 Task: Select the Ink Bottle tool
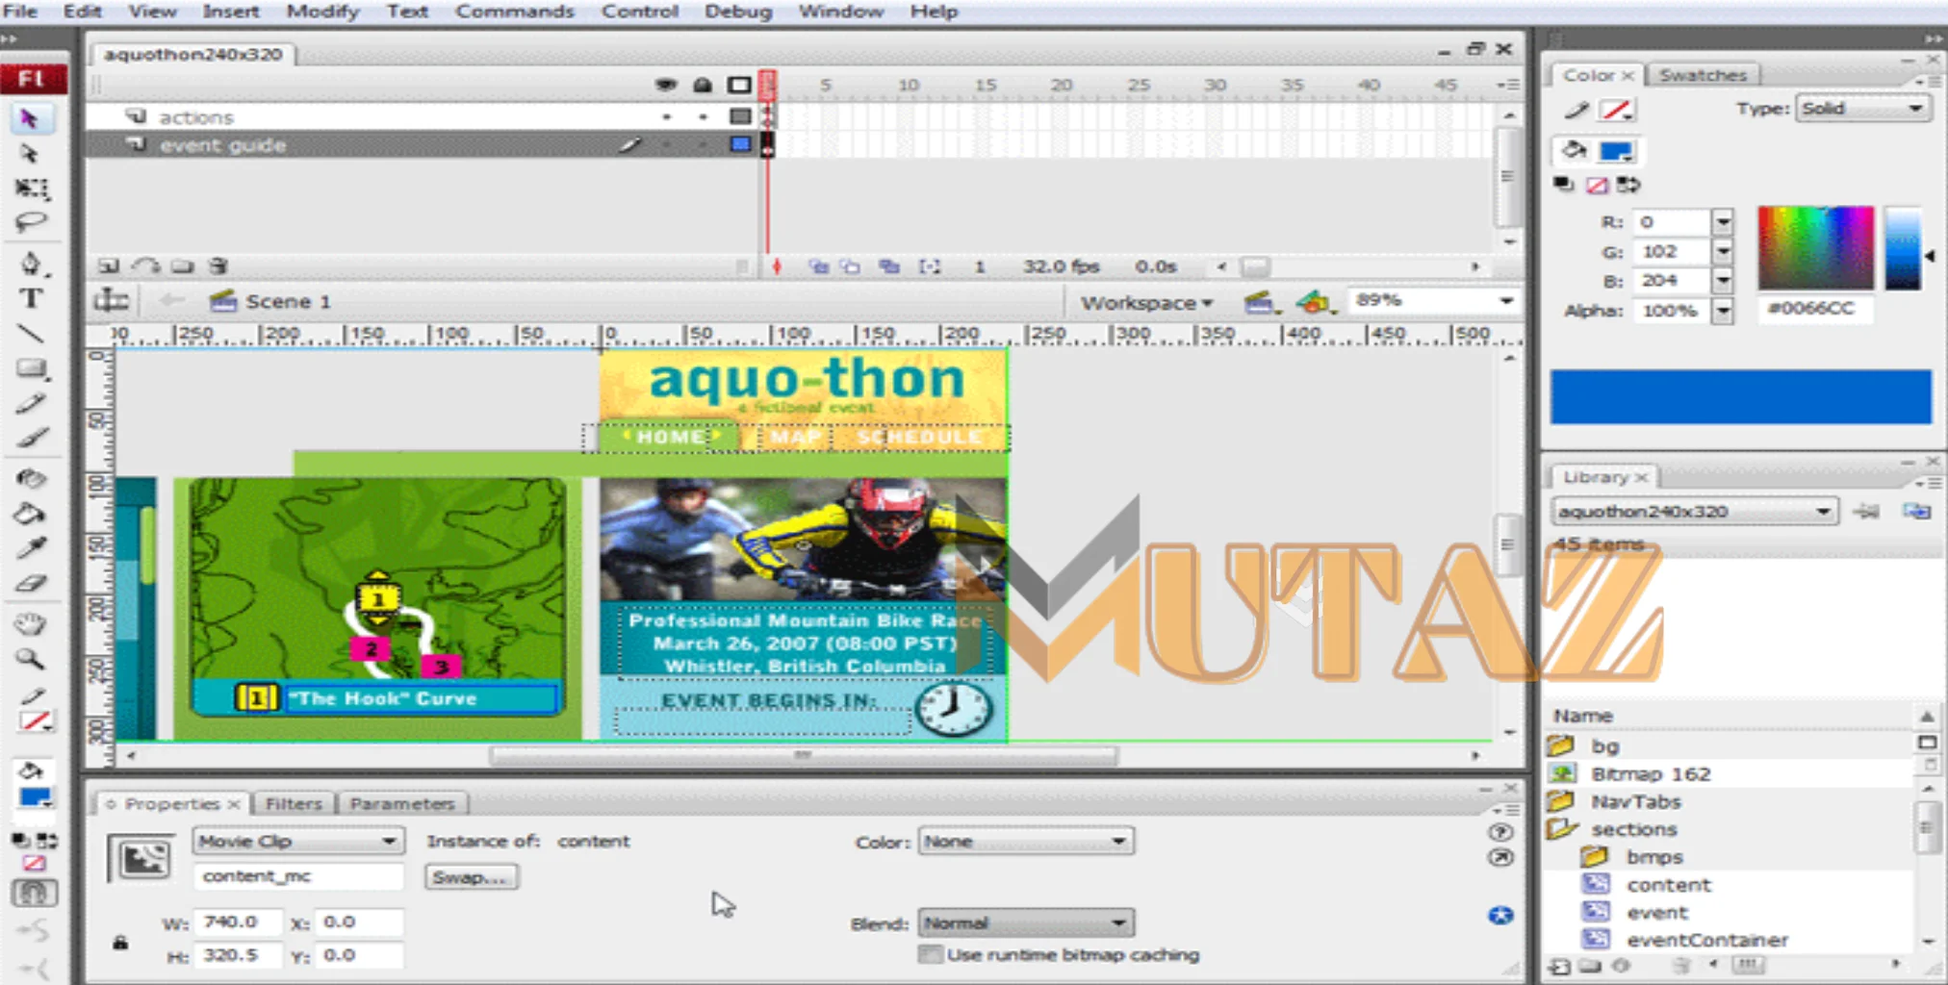point(30,478)
